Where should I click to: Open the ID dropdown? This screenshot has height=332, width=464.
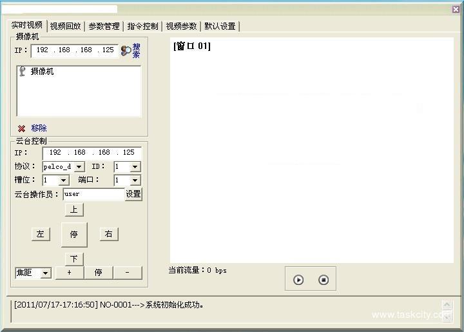135,166
